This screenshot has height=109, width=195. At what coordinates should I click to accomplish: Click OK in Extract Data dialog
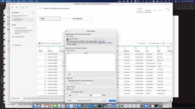[112, 101]
